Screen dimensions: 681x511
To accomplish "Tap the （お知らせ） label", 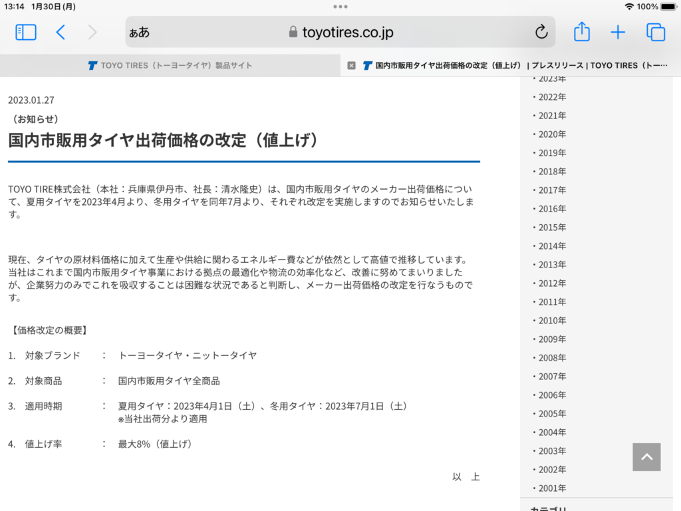I will [x=36, y=119].
